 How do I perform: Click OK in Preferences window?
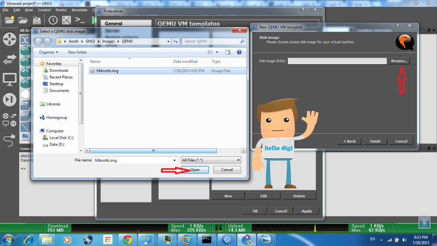click(255, 211)
